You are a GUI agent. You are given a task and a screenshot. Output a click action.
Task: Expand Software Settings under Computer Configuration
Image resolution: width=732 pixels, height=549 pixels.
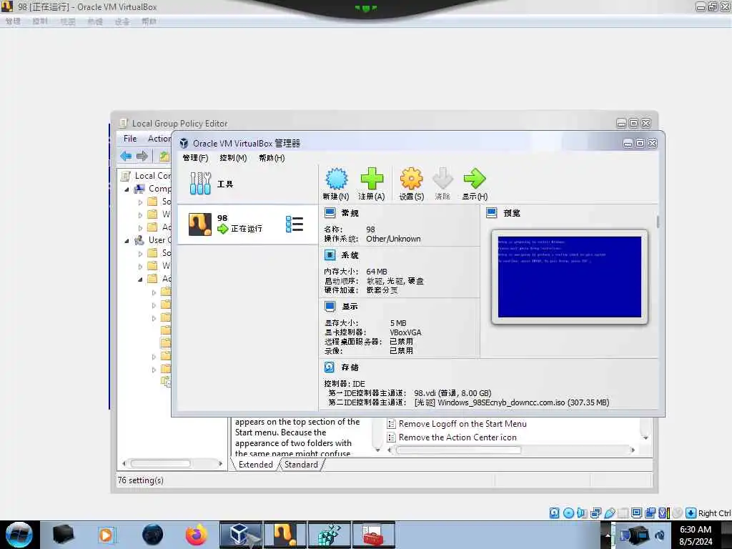pyautogui.click(x=140, y=202)
